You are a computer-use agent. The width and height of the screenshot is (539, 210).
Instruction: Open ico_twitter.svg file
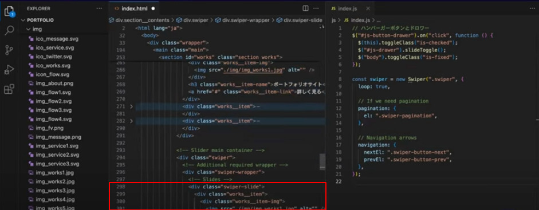54,57
